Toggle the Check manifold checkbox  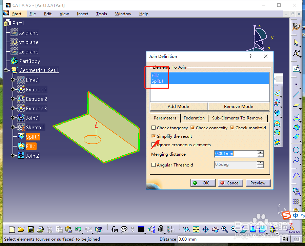pyautogui.click(x=232, y=128)
